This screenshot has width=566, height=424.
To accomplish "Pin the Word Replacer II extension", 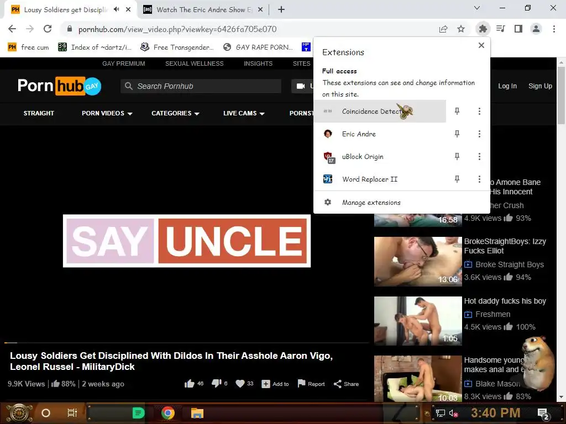I will tap(457, 179).
